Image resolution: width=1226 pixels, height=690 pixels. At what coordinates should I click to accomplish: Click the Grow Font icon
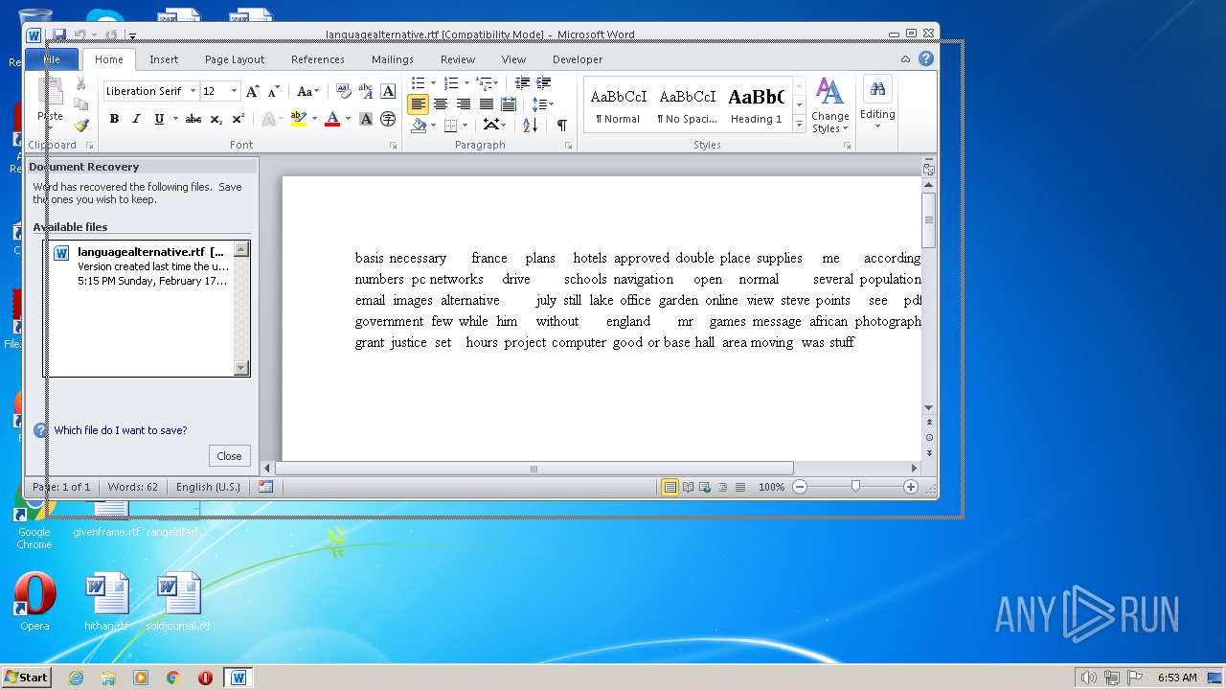pos(253,91)
